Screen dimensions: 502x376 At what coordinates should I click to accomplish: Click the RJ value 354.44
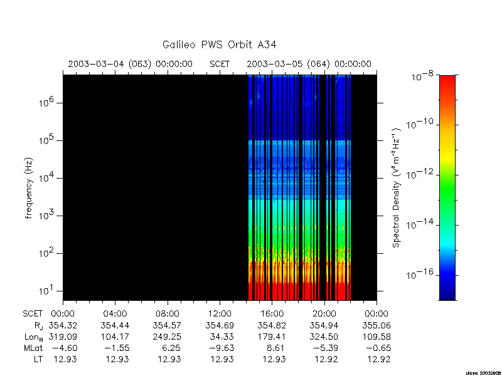(x=115, y=325)
